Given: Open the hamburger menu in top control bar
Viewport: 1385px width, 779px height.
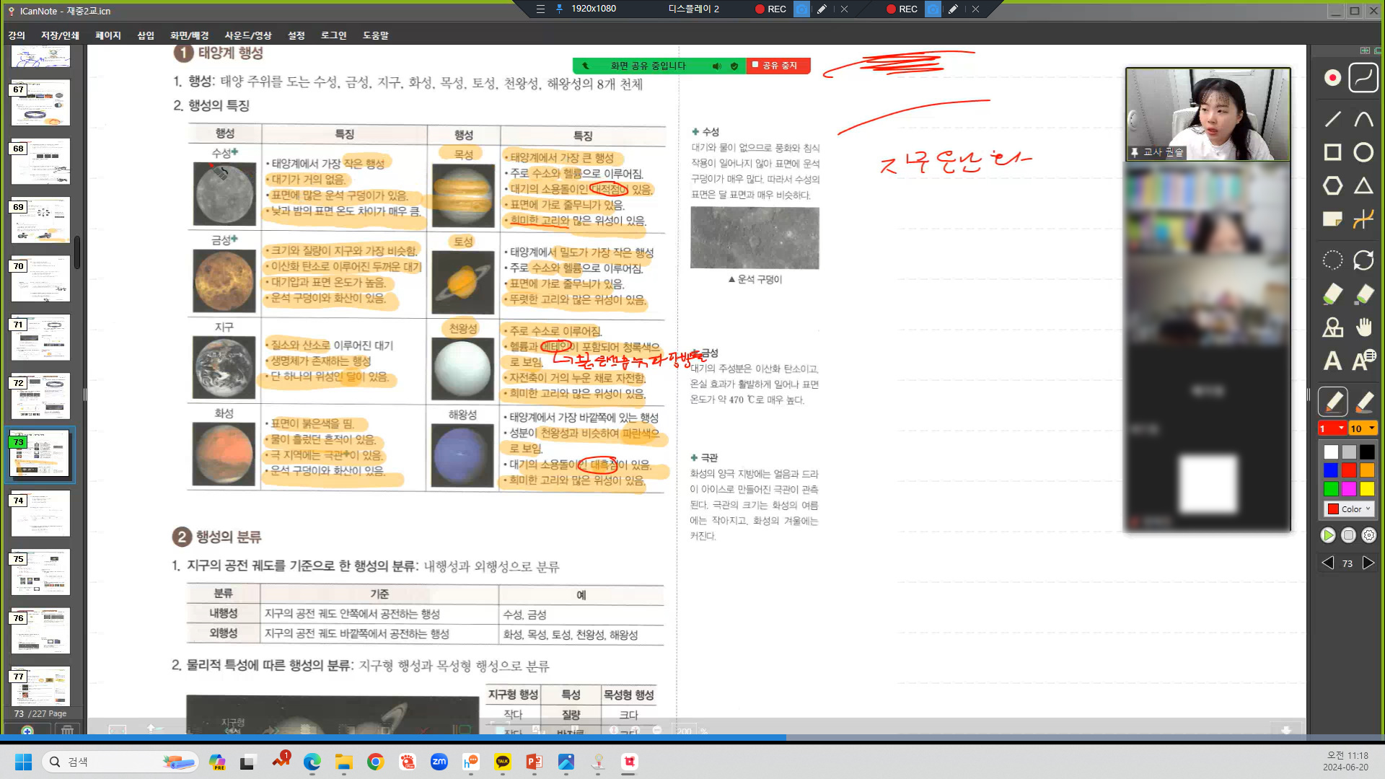Looking at the screenshot, I should point(540,9).
